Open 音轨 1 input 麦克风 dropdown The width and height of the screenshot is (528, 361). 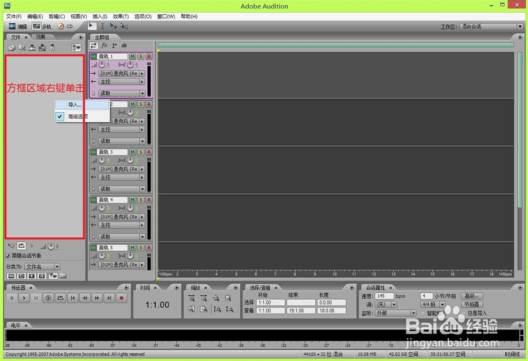[x=121, y=73]
